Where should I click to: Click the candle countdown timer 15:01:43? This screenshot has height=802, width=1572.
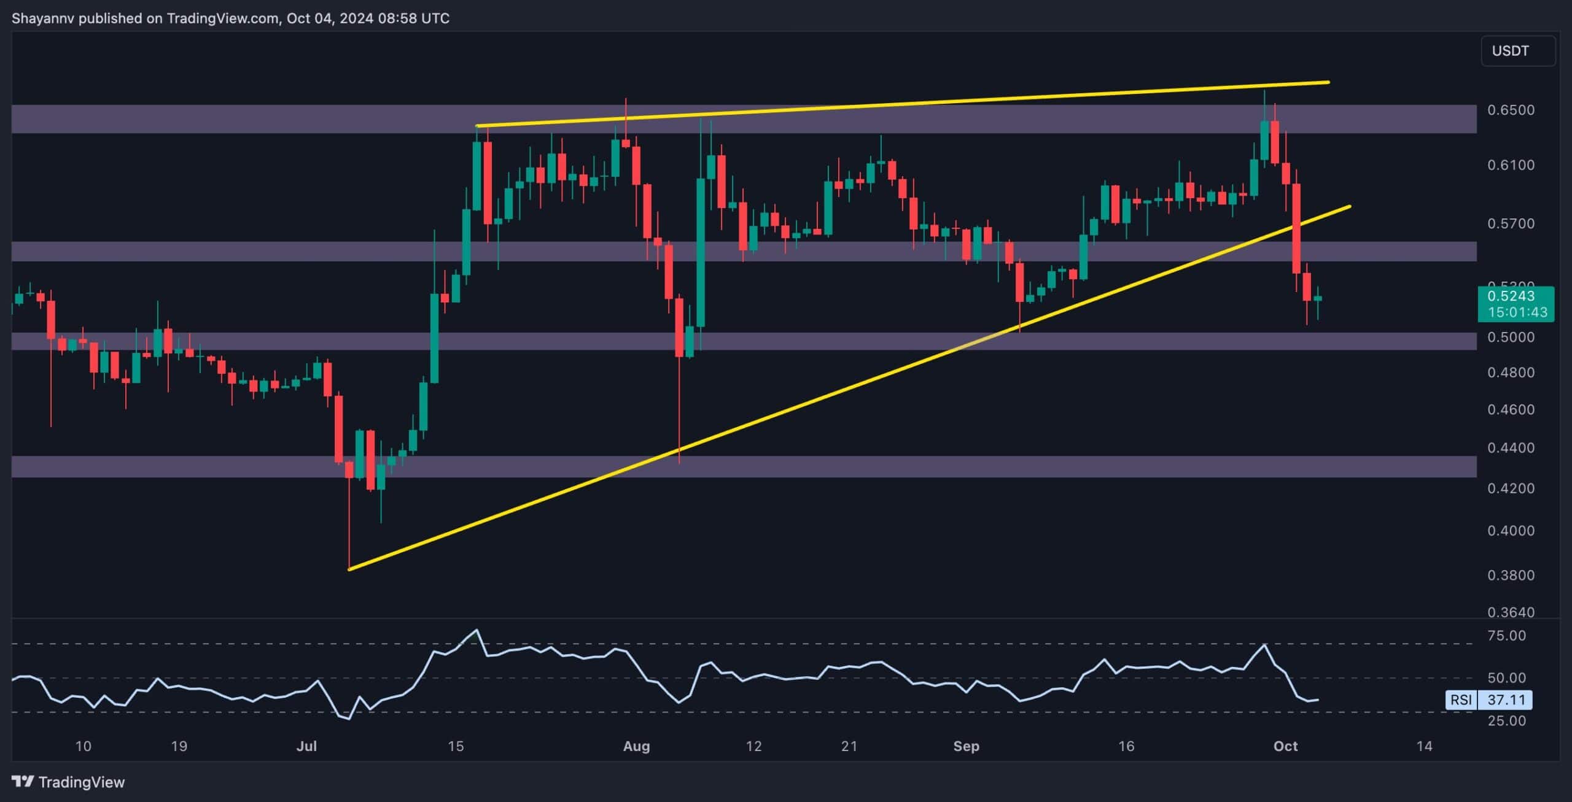[x=1517, y=312]
